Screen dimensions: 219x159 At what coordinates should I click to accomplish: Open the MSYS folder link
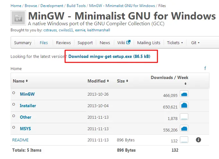pyautogui.click(x=25, y=129)
